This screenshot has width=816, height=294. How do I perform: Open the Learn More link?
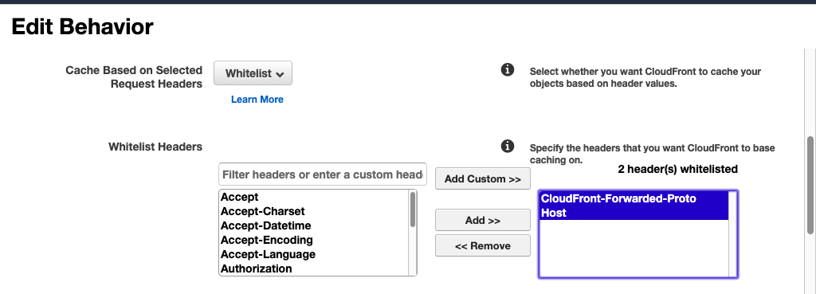pyautogui.click(x=257, y=100)
